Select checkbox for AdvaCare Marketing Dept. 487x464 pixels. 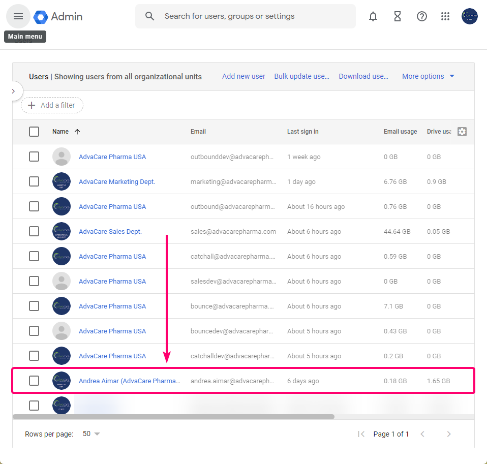click(34, 181)
